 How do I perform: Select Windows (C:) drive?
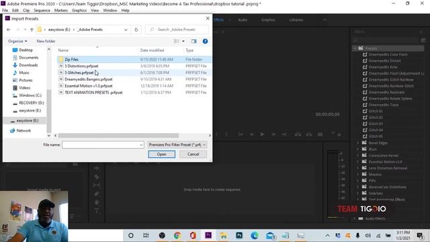[x=30, y=95]
